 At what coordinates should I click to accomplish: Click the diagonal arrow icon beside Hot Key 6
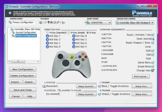tap(74, 43)
